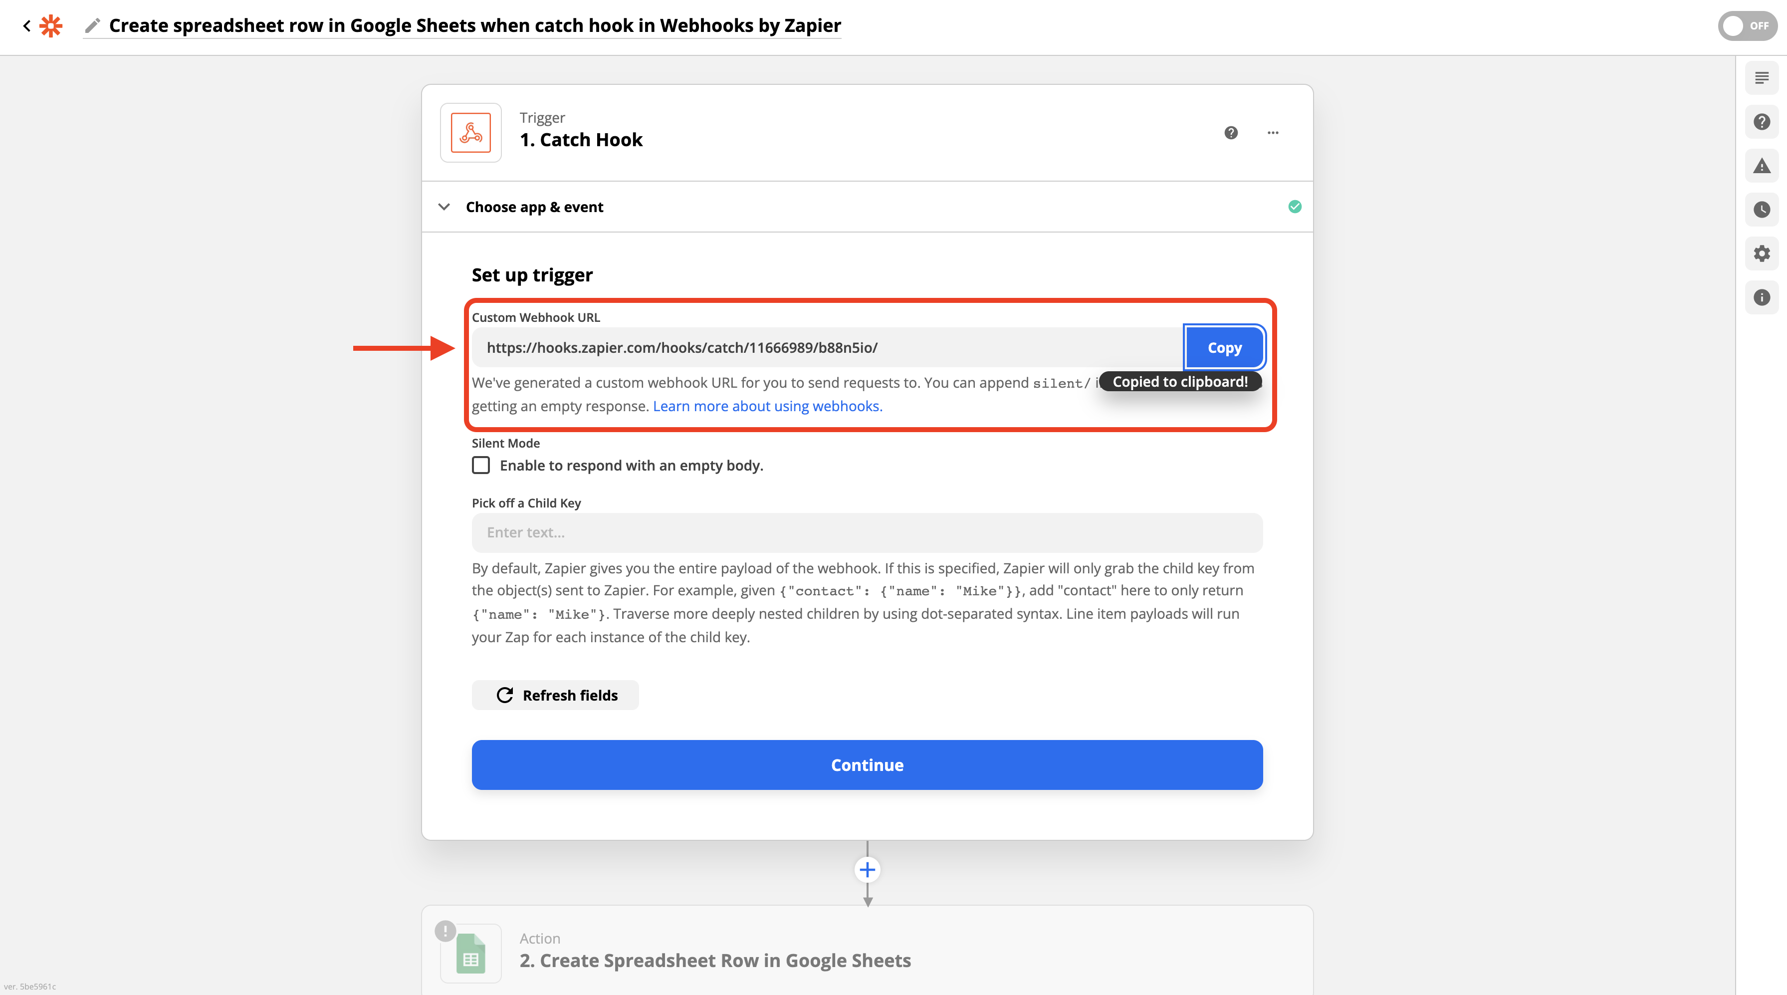Open Zap history clock icon
1787x995 pixels.
(1762, 210)
